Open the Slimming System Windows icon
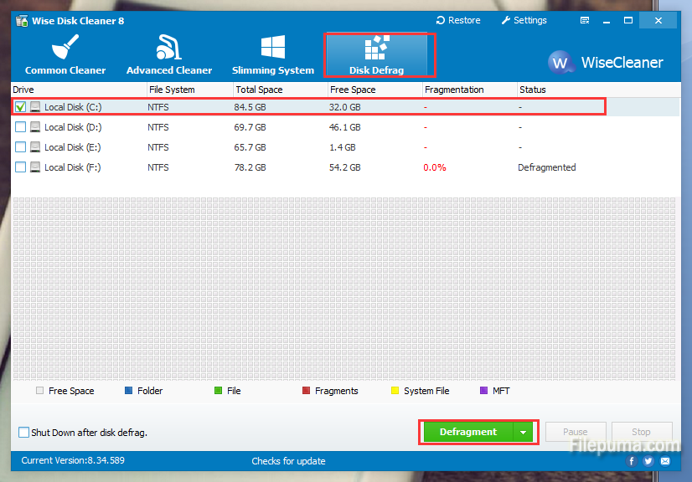 pos(273,48)
